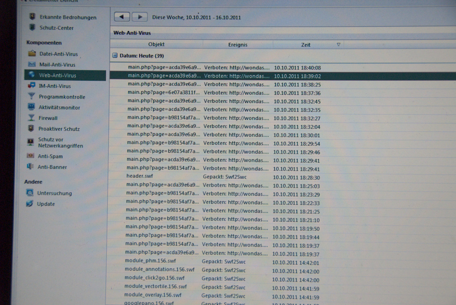Click the Schutz vor Netzwerkangriffen icon
456x305 pixels.
pyautogui.click(x=30, y=142)
